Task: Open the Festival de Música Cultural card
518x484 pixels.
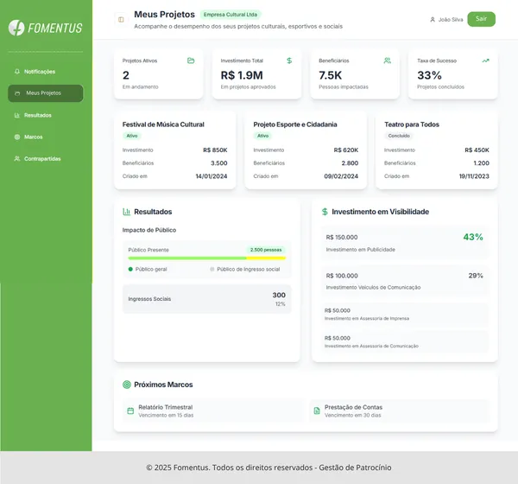Action: coord(174,150)
